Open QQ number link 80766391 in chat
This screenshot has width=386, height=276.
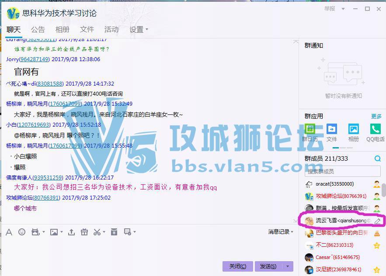pos(46,198)
